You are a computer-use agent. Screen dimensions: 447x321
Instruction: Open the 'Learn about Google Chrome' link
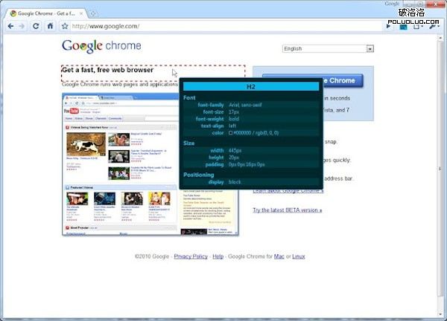coord(288,191)
